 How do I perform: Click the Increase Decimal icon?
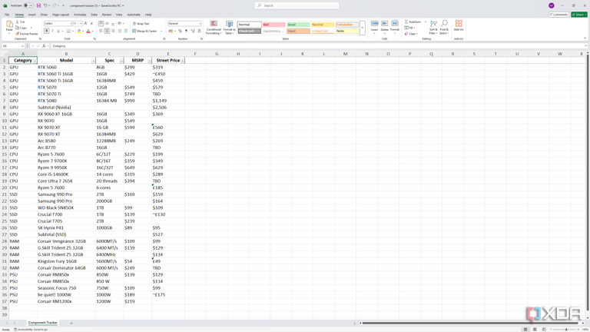(193, 31)
